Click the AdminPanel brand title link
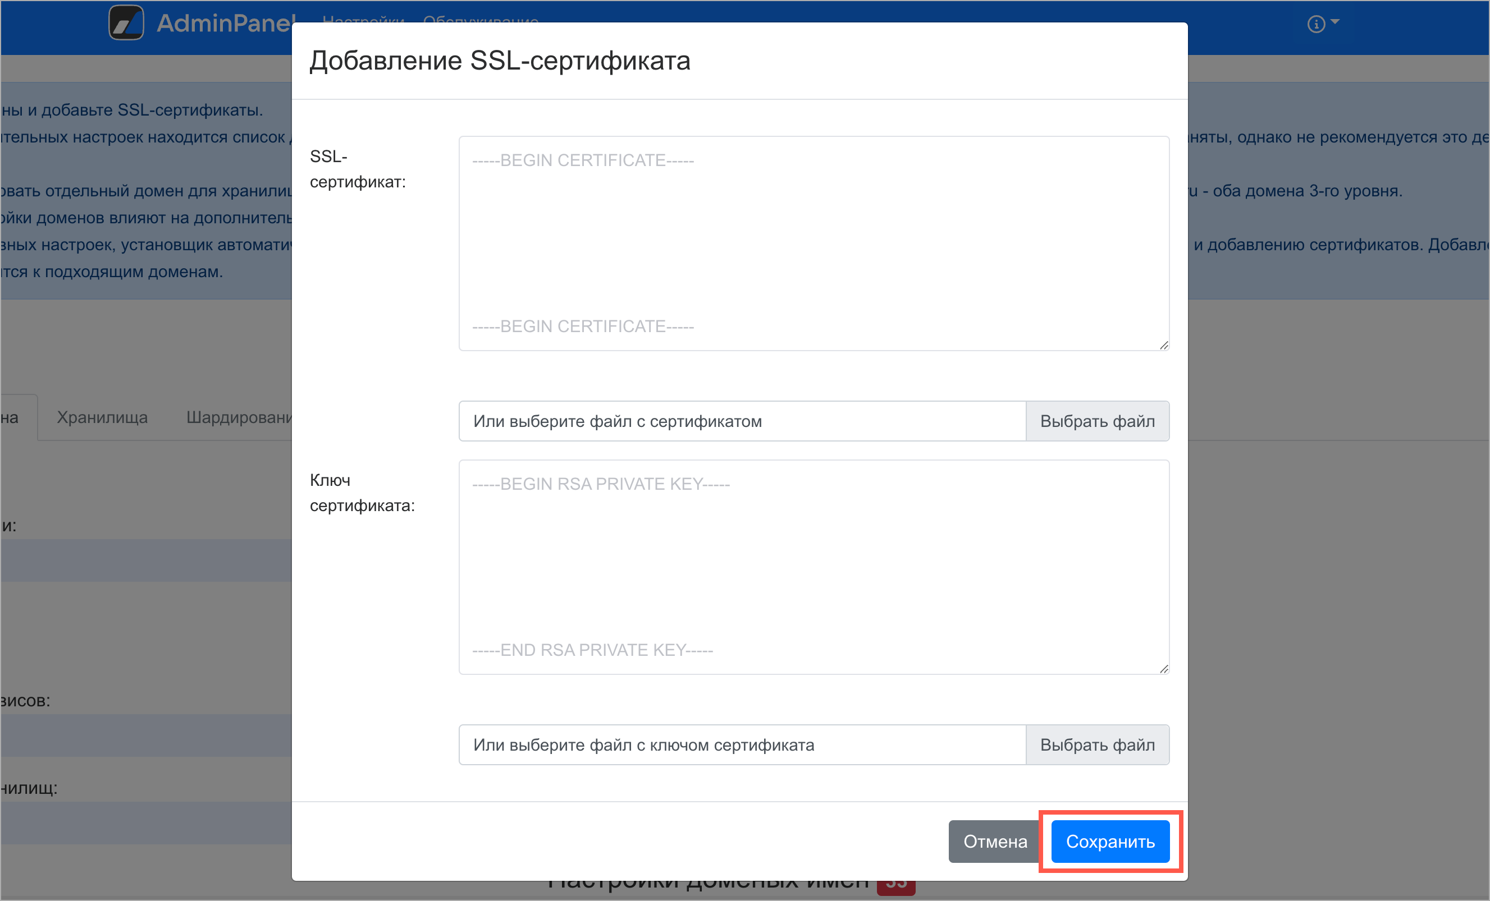Image resolution: width=1490 pixels, height=901 pixels. pos(225,23)
